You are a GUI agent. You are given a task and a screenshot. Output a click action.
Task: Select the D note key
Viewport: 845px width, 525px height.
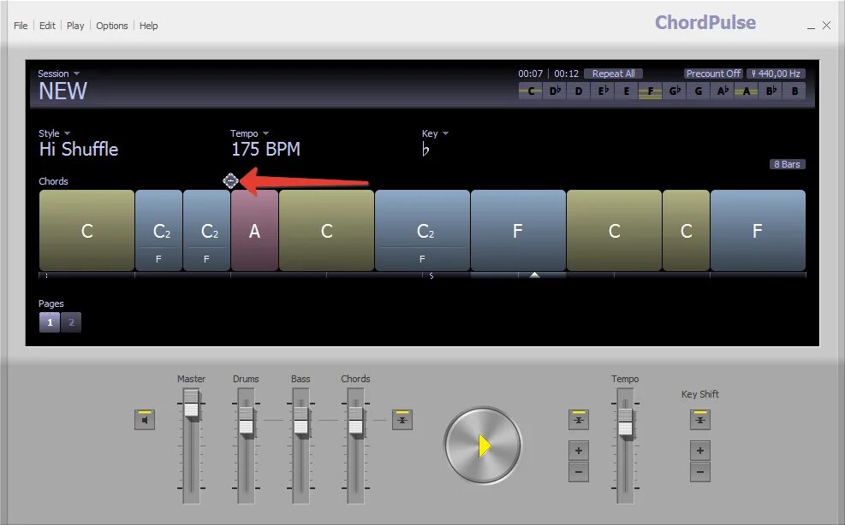[x=578, y=91]
